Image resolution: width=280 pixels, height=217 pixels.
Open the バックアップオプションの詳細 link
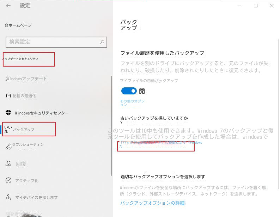click(x=152, y=203)
